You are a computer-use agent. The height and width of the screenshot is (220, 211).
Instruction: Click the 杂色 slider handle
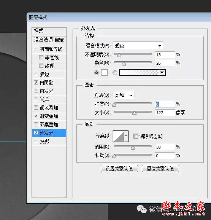pyautogui.click(x=124, y=64)
